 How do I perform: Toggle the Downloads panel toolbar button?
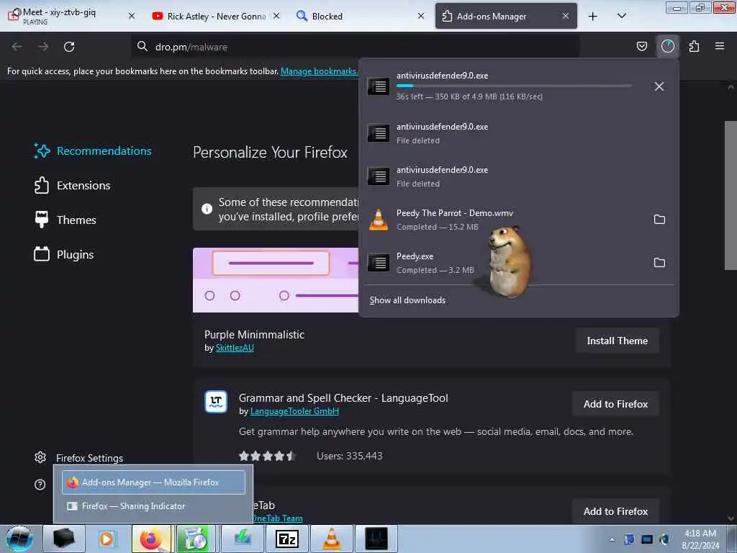click(x=667, y=46)
